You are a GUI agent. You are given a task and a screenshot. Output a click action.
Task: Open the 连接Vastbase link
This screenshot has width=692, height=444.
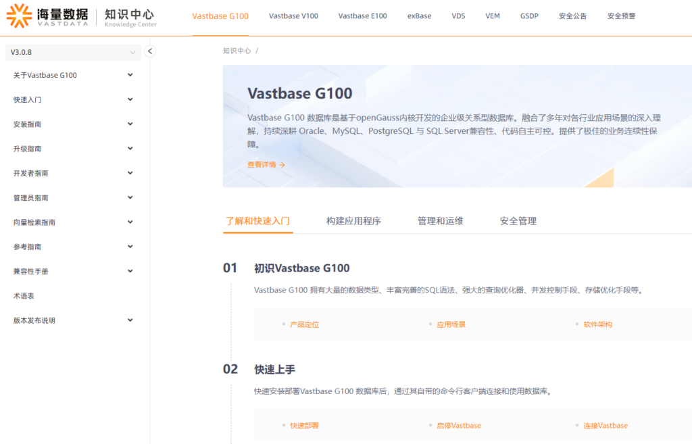(605, 426)
